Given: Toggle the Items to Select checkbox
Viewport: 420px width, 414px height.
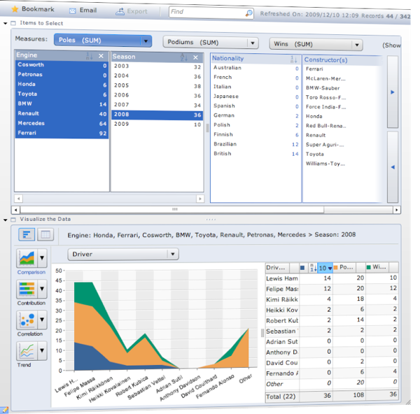Looking at the screenshot, I should (13, 23).
